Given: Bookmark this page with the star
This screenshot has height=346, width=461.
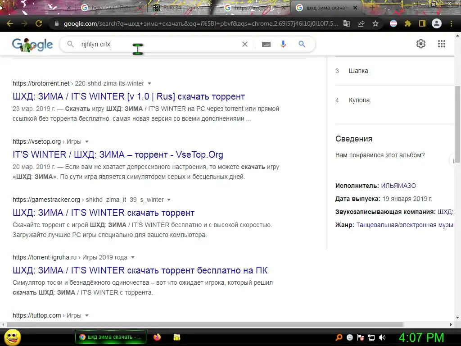Looking at the screenshot, I should (375, 23).
